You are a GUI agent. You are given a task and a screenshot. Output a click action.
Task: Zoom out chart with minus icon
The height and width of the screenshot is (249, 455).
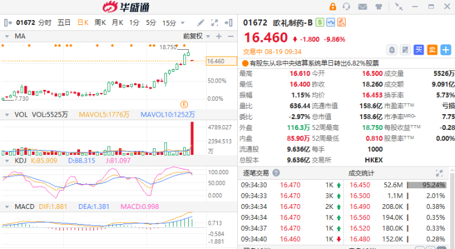(231, 36)
